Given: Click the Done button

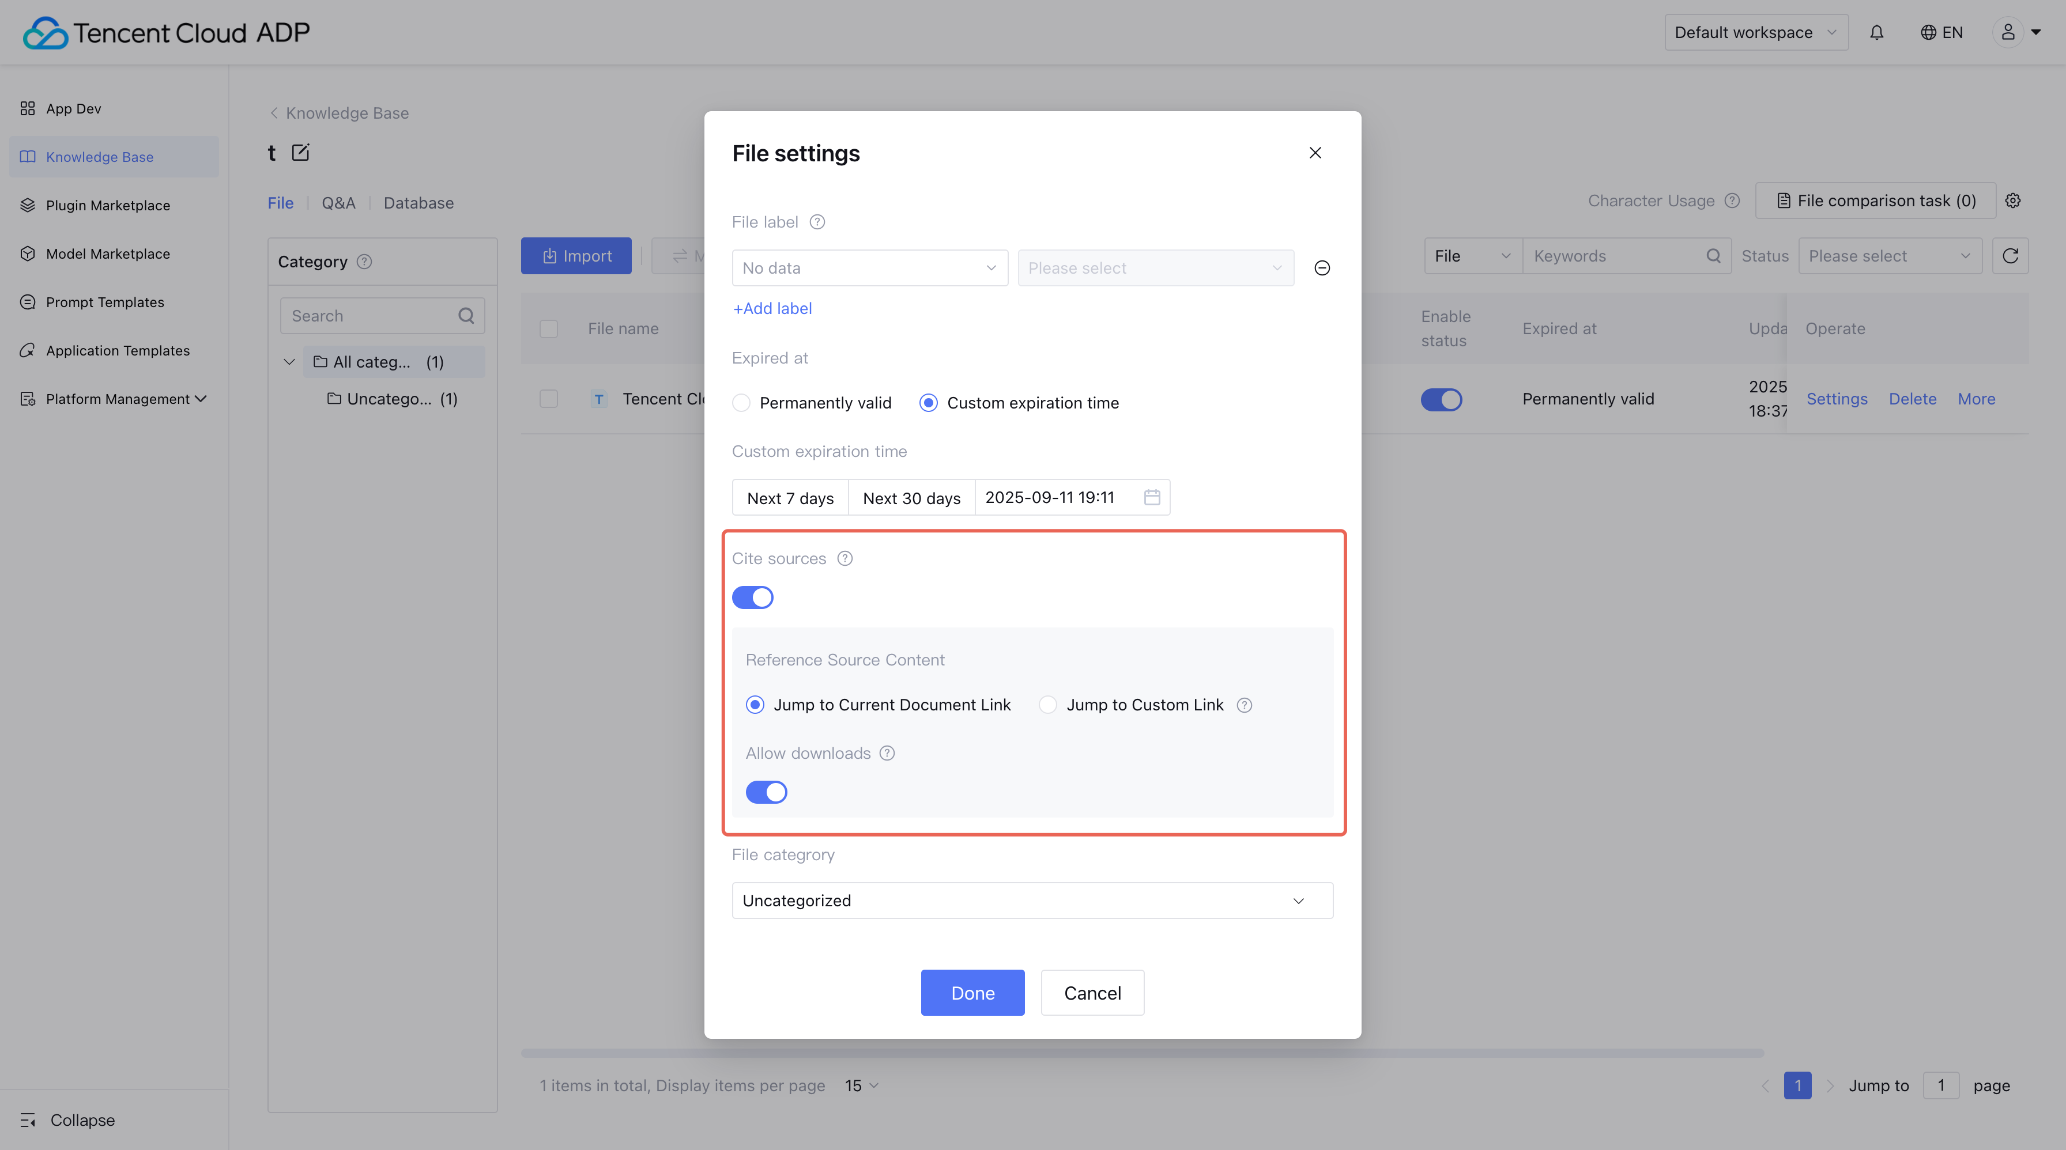Looking at the screenshot, I should [x=973, y=993].
